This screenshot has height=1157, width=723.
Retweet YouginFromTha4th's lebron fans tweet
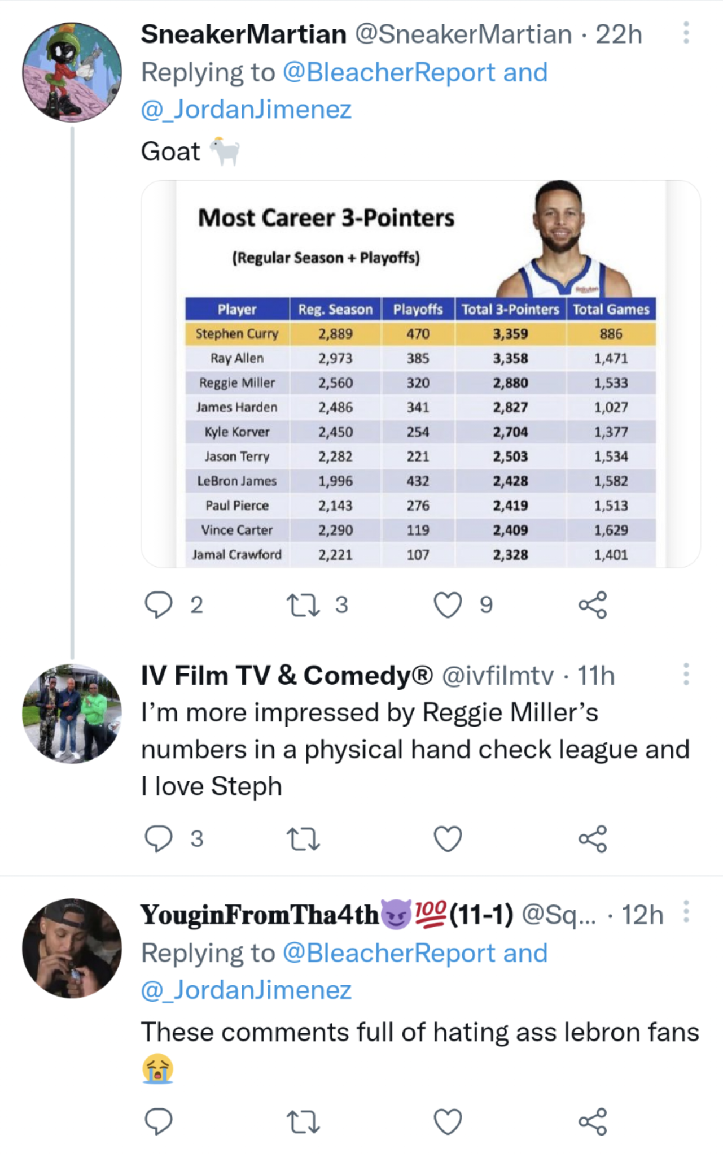click(x=304, y=1121)
